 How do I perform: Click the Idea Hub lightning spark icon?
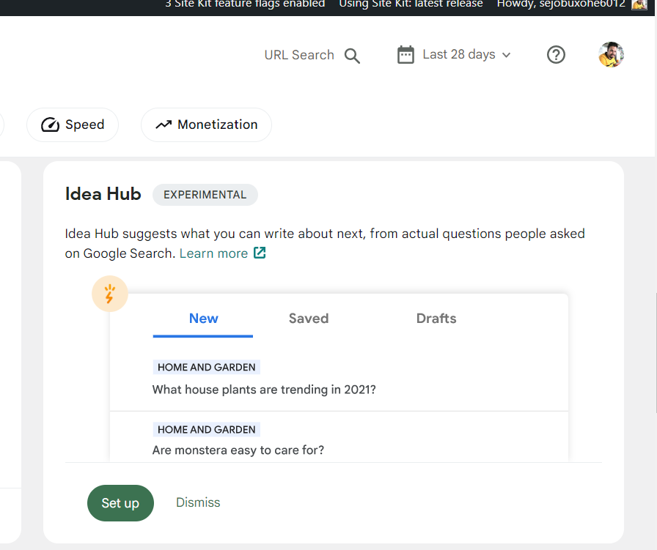coord(110,294)
